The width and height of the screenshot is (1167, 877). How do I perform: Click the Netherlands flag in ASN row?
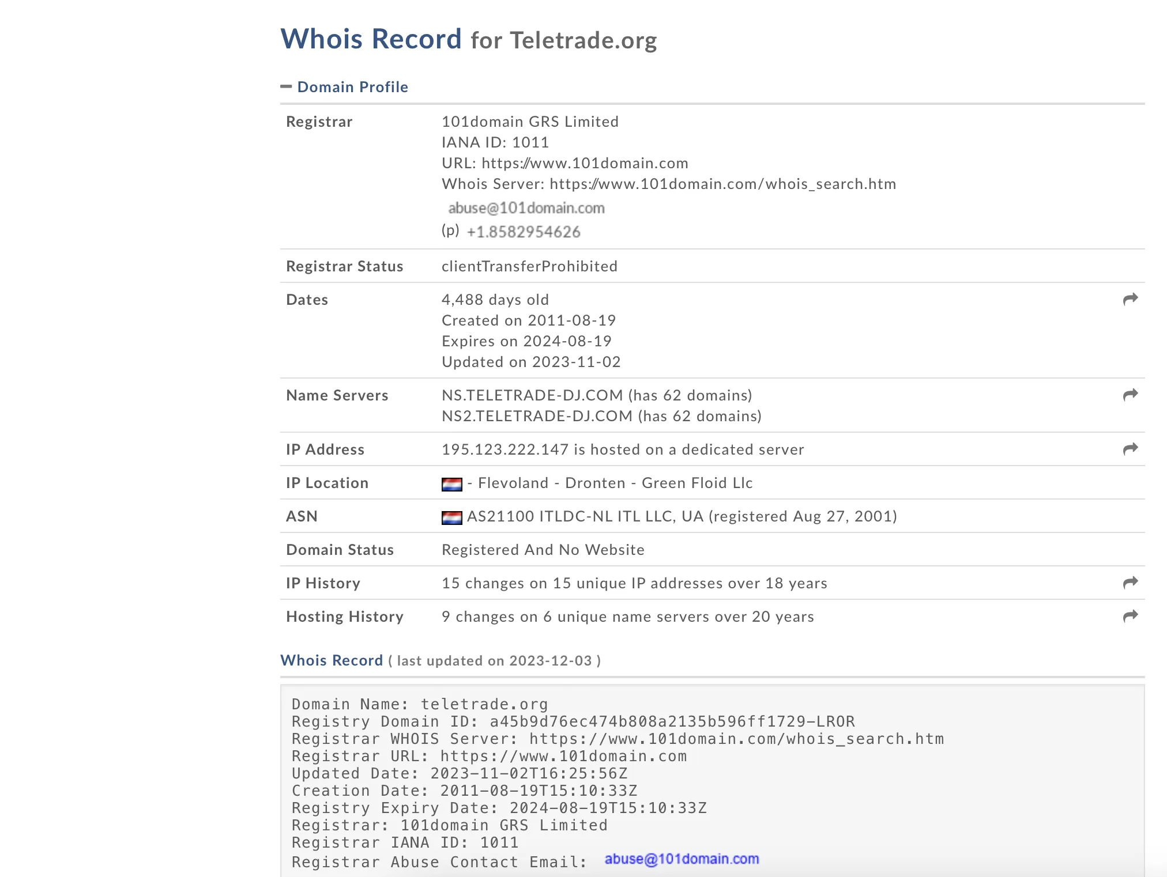451,517
